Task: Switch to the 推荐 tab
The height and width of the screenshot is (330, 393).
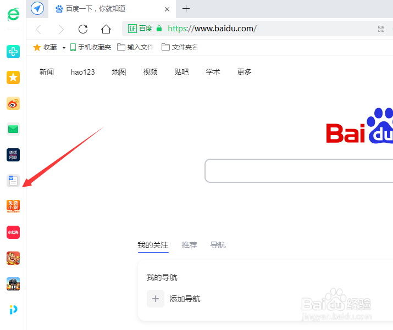Action: tap(189, 245)
